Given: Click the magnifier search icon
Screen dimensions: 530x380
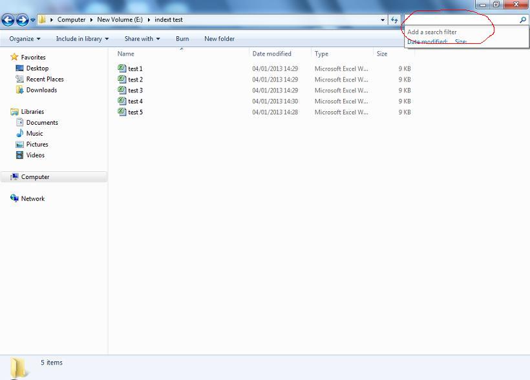Looking at the screenshot, I should pyautogui.click(x=522, y=20).
